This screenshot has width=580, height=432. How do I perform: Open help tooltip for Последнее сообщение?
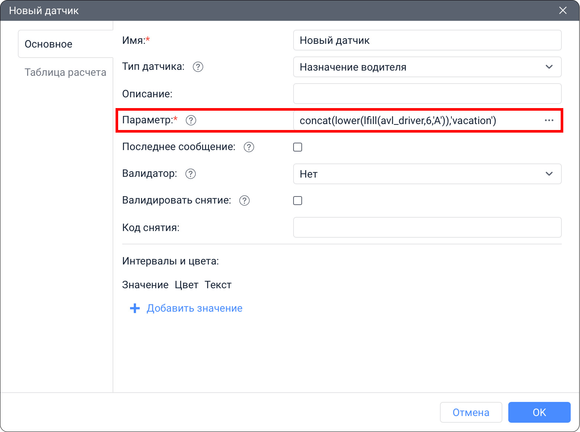point(249,147)
